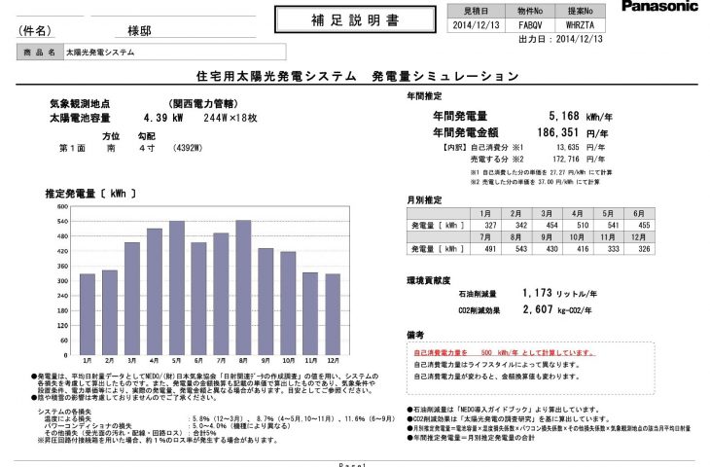Screen dimensions: 710x467
Task: Select the sold electricity amount 172,716
Action: click(x=566, y=159)
